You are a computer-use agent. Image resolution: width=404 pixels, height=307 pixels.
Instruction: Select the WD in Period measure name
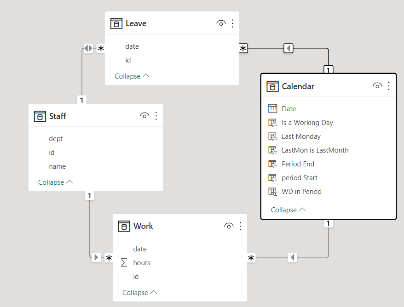pos(302,192)
